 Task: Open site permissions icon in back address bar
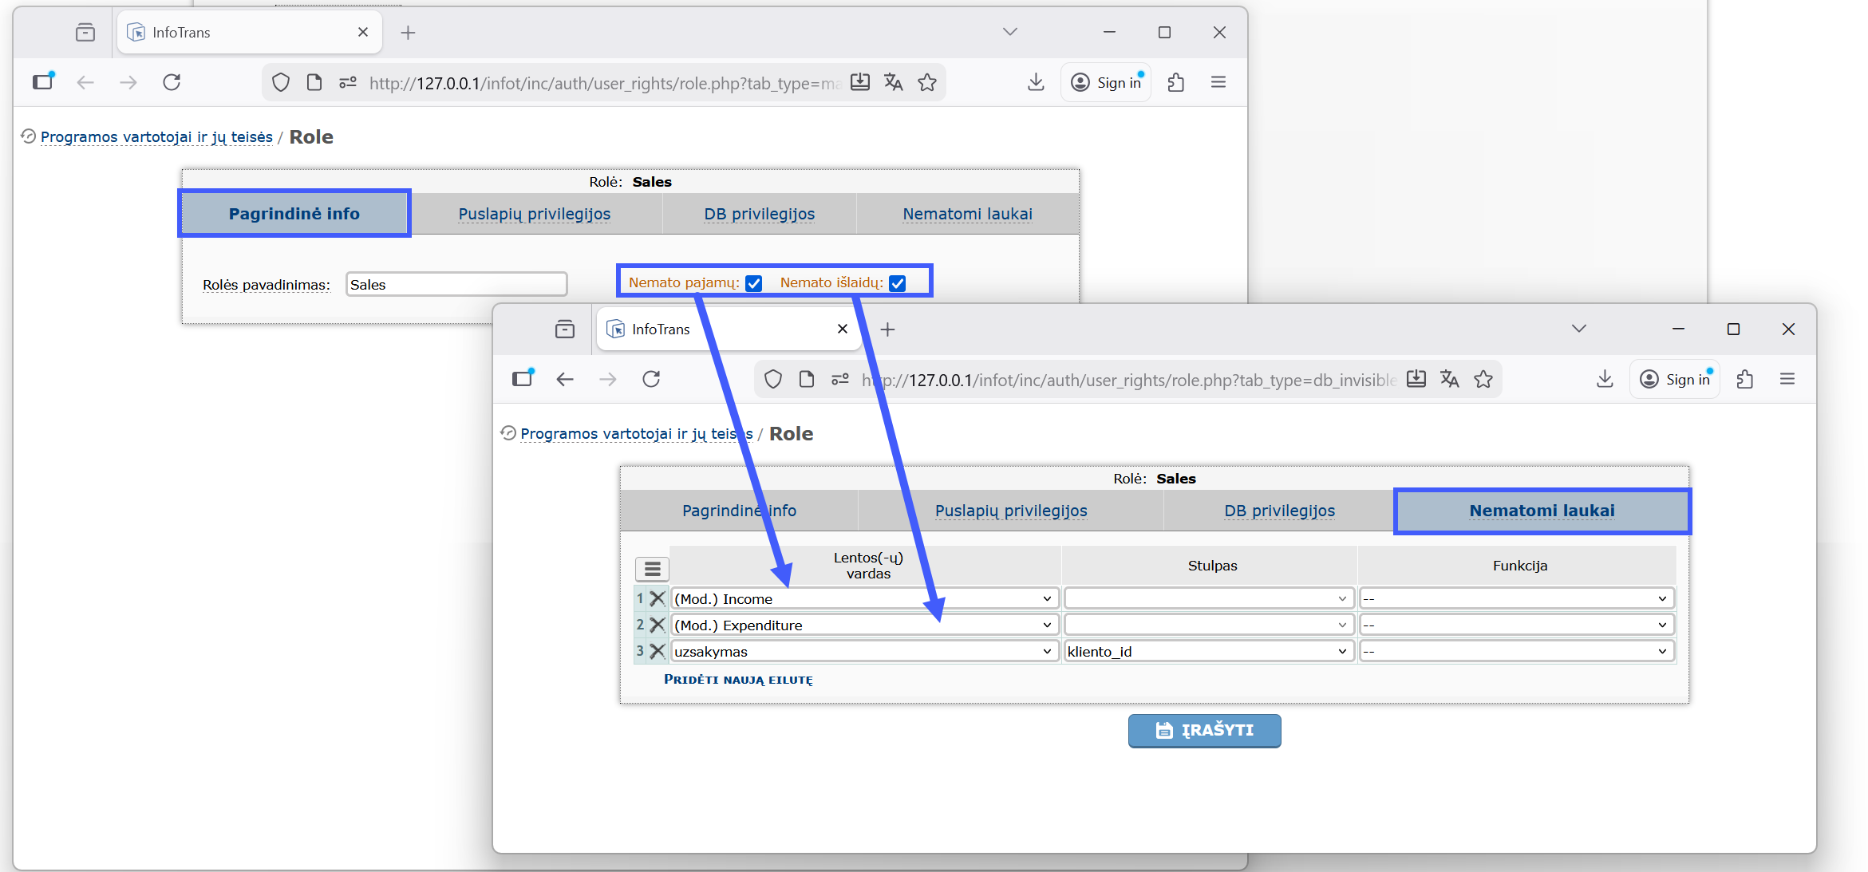(348, 82)
